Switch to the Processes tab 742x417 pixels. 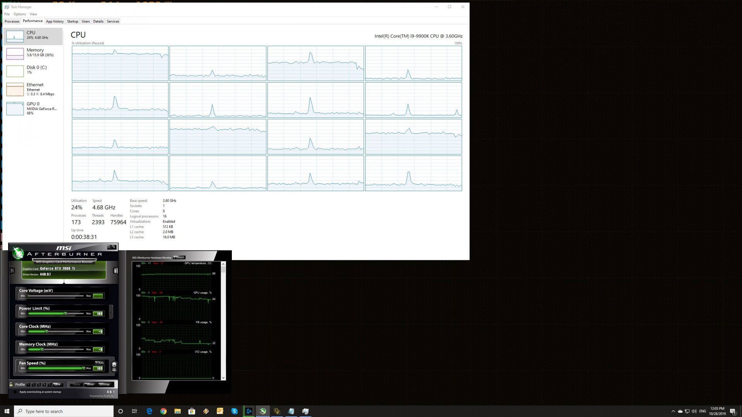coord(12,21)
